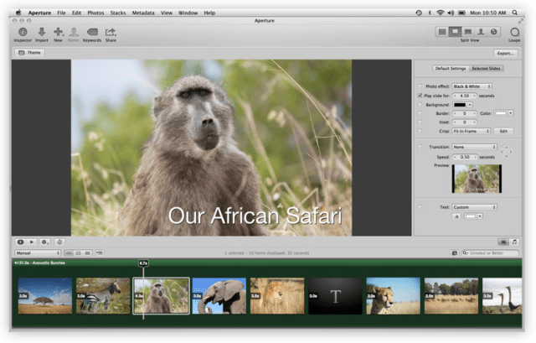Open the Faces view icon
This screenshot has height=343, width=536.
click(x=481, y=32)
